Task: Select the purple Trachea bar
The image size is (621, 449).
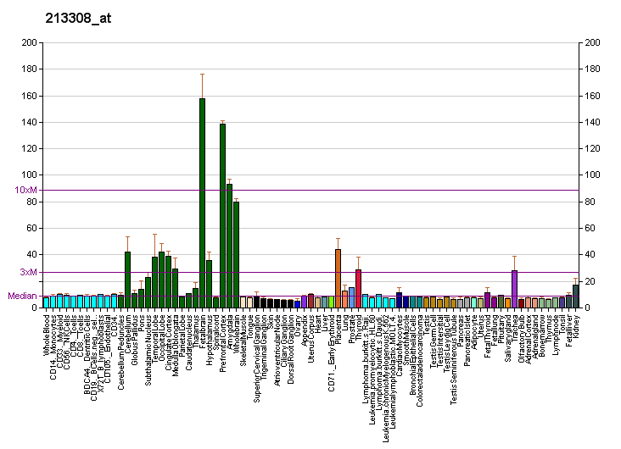Action: coord(514,288)
